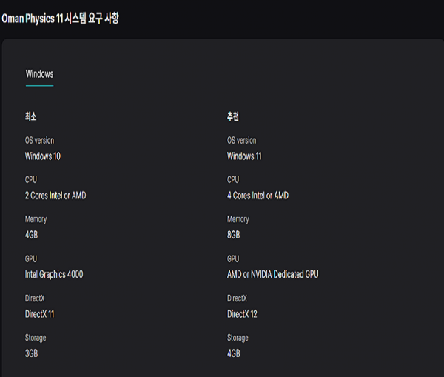This screenshot has width=444, height=377.
Task: Select the Windows 11 recommended OS text
Action: [244, 156]
